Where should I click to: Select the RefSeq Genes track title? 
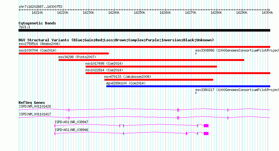point(32,103)
